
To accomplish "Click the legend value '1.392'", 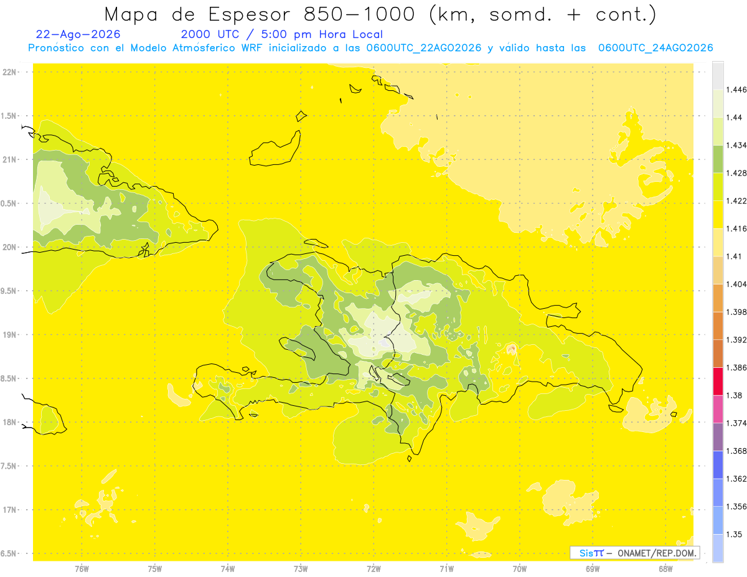I will pos(736,340).
